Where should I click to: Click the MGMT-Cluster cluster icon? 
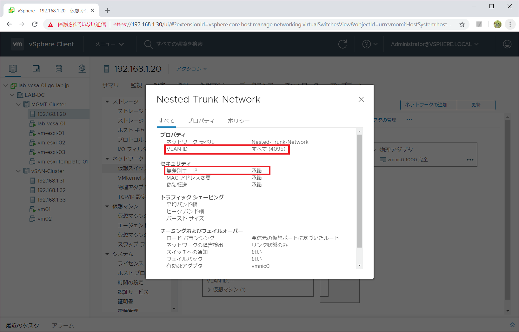pos(26,104)
